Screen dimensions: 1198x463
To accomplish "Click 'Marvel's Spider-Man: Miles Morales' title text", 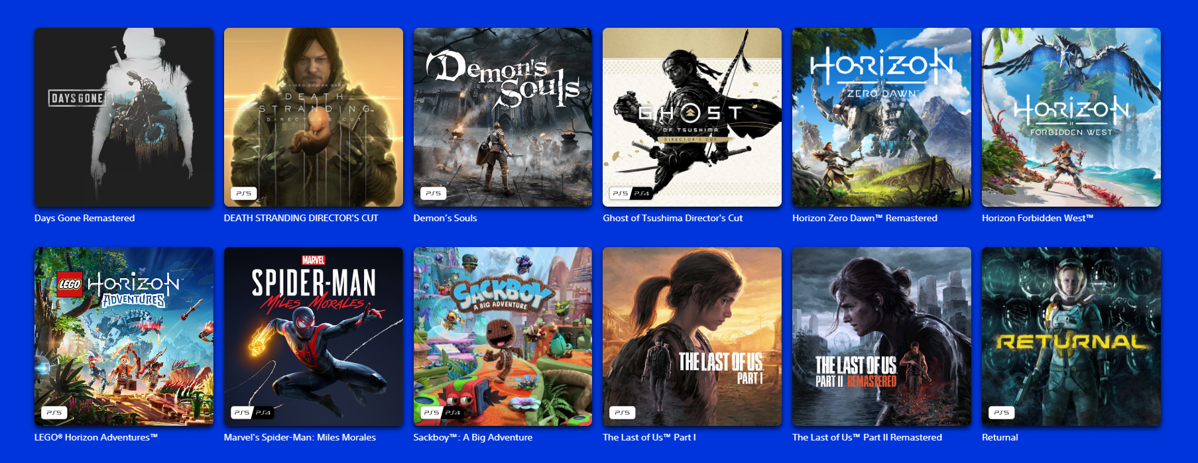I will click(x=300, y=437).
